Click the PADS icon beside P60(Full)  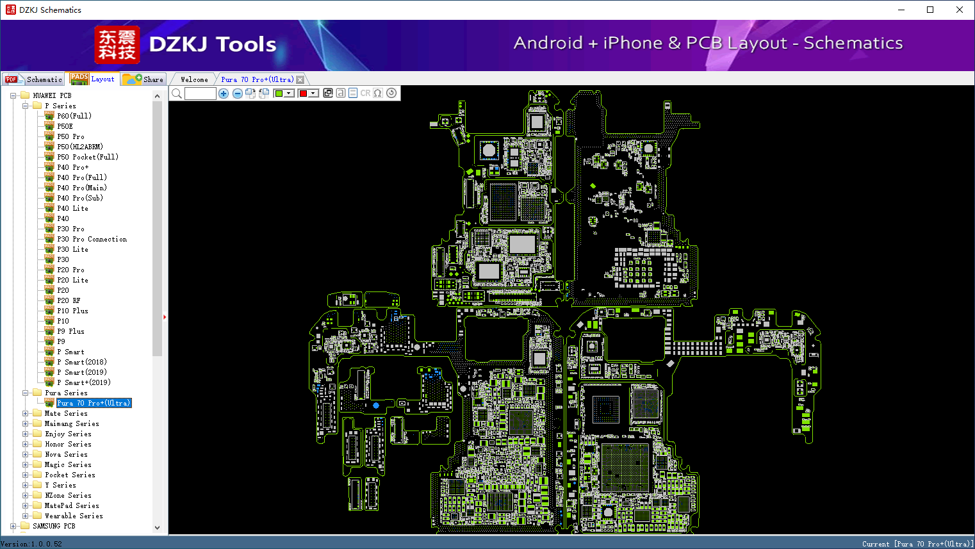coord(49,116)
